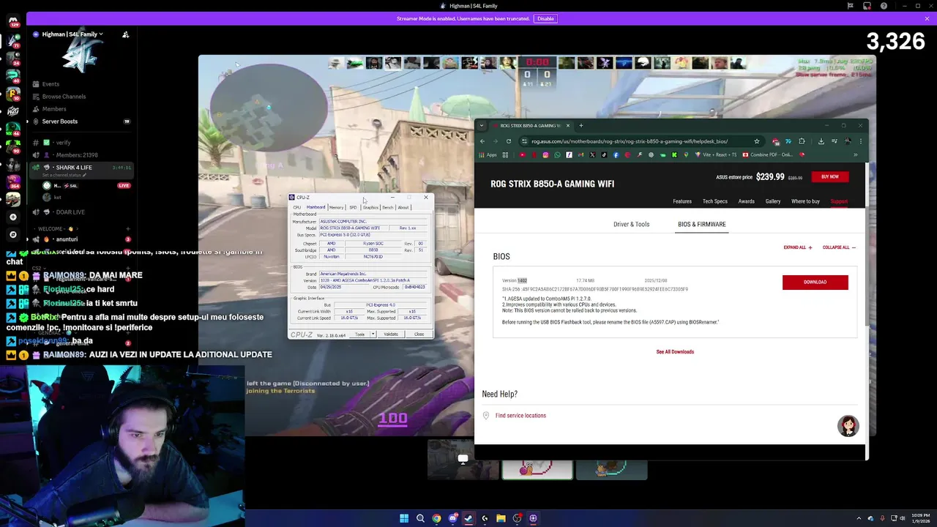Open Windows Start menu on taskbar
The image size is (937, 527).
403,518
